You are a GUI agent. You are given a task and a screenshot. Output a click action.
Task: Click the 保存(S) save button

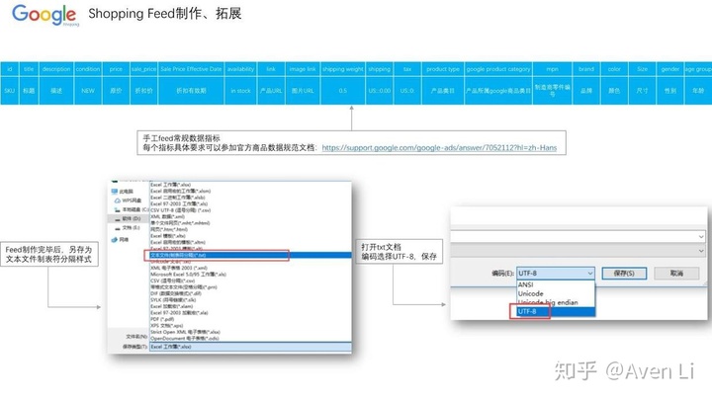click(624, 273)
